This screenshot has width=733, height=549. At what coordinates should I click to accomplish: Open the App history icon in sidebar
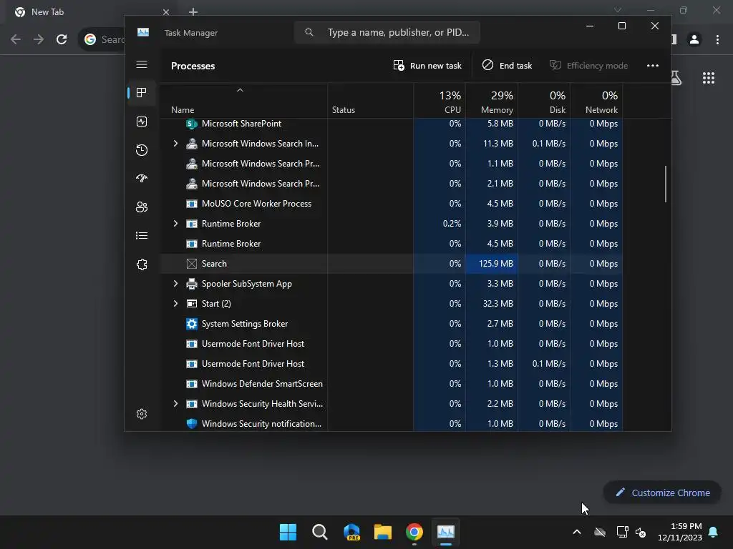(x=142, y=150)
